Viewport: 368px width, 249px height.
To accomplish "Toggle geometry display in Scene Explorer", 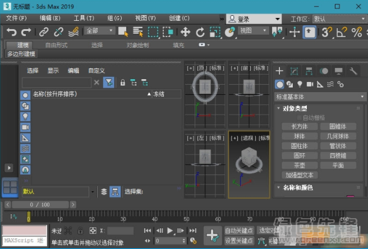I will [x=25, y=95].
